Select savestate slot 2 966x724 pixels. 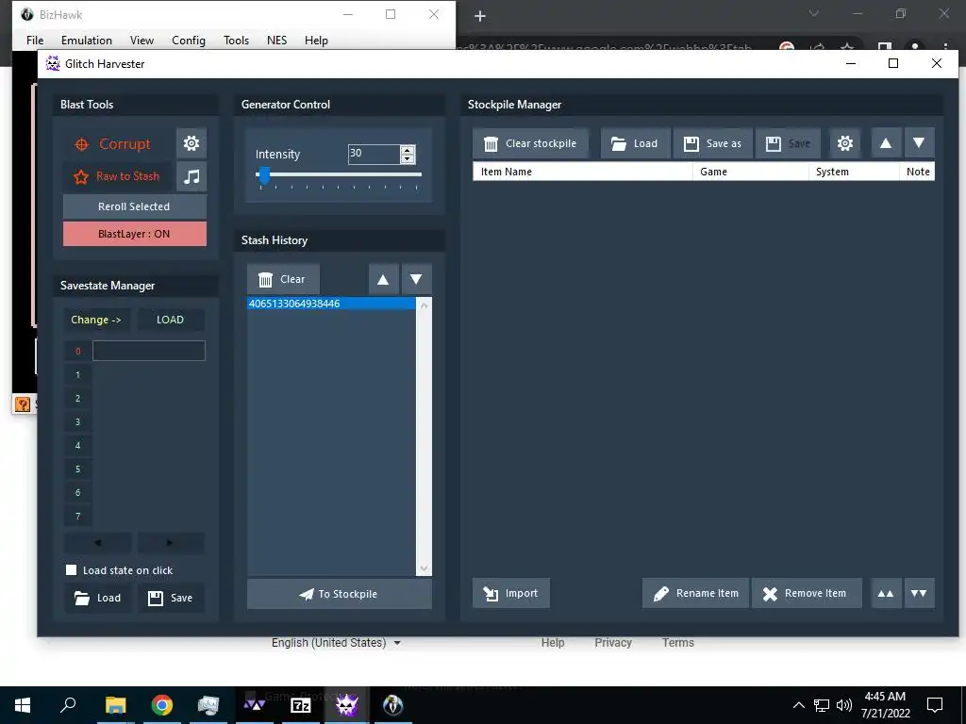[x=77, y=399]
